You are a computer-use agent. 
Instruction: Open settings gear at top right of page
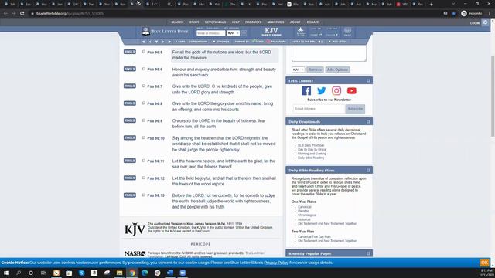click(x=485, y=22)
